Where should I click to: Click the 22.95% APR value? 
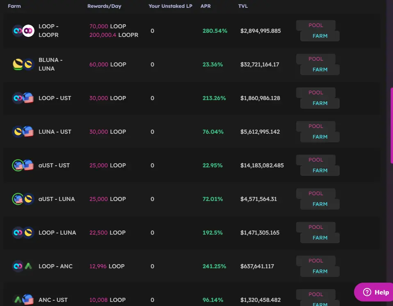212,165
